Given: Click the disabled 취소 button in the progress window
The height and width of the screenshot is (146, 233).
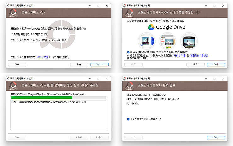Looking at the screenshot, I should (17, 138).
